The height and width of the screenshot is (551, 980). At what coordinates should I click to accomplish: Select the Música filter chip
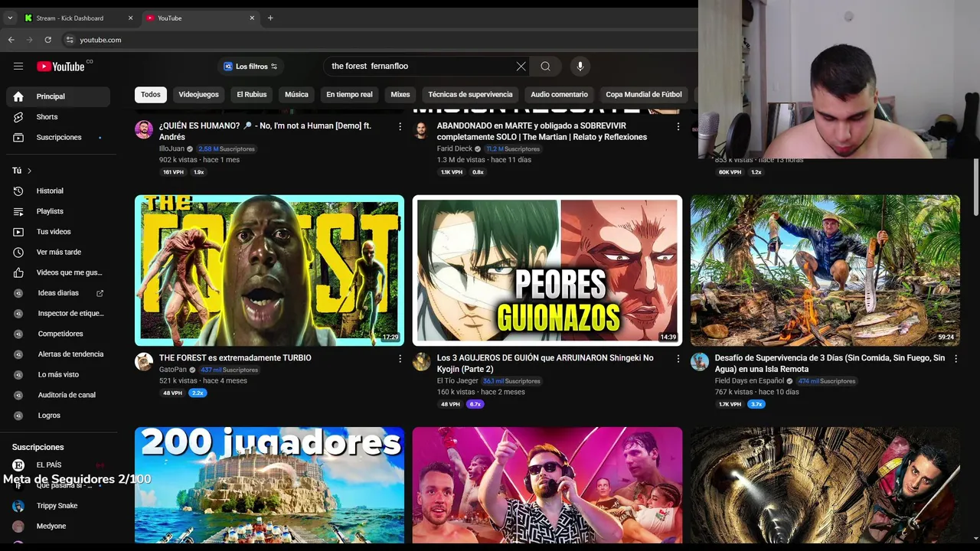point(296,94)
